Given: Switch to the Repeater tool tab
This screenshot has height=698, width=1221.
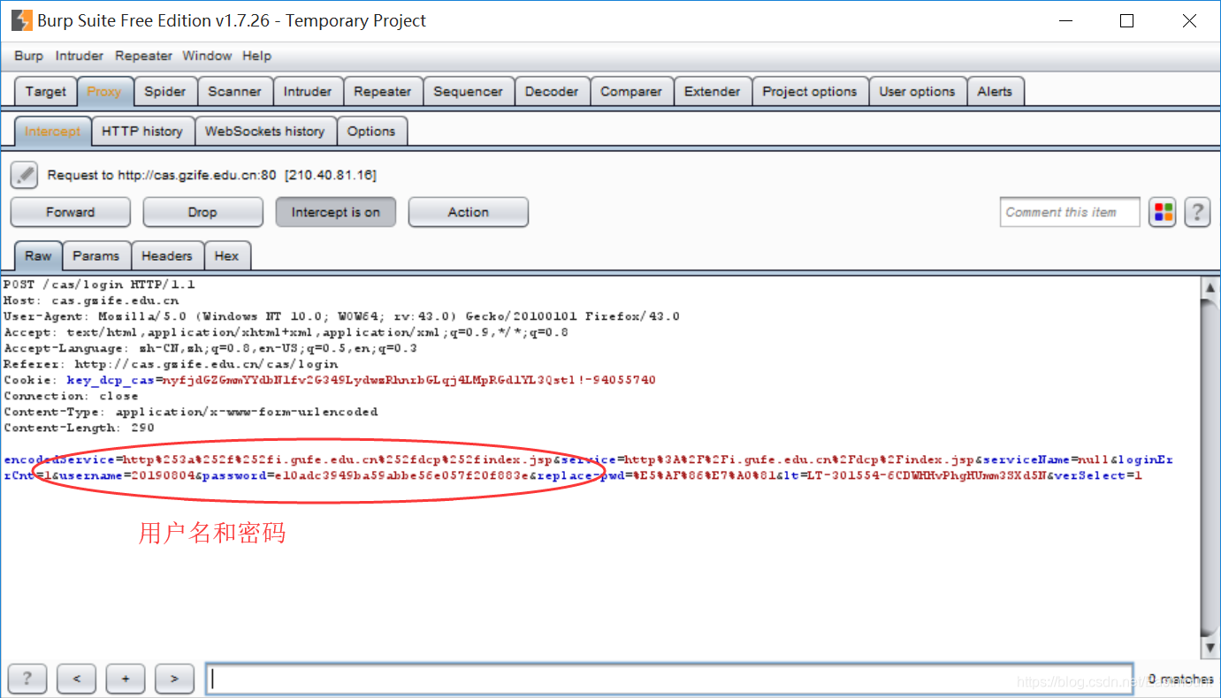Looking at the screenshot, I should coord(383,91).
